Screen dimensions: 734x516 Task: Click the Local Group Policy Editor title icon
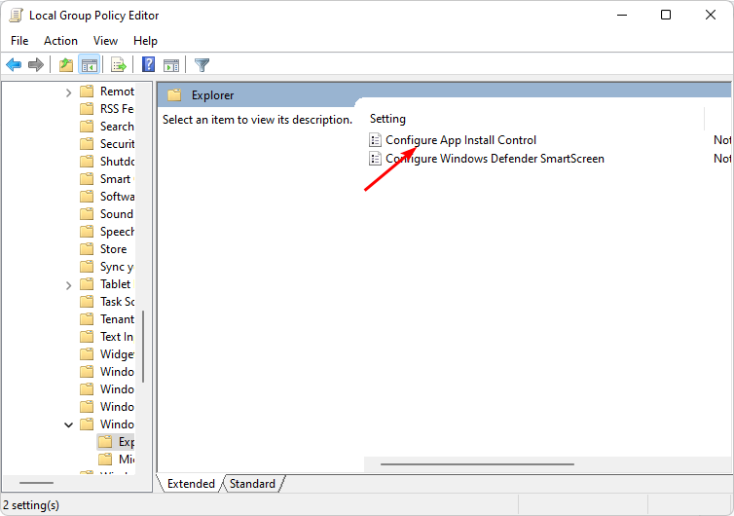[16, 16]
